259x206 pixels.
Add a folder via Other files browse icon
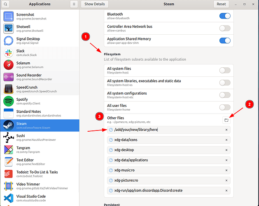pyautogui.click(x=226, y=120)
